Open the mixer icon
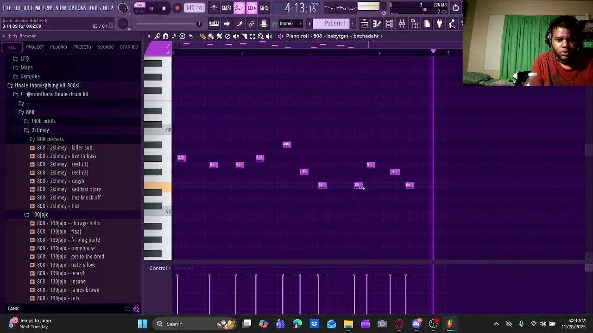Viewport: 593px width, 333px height. 402,24
